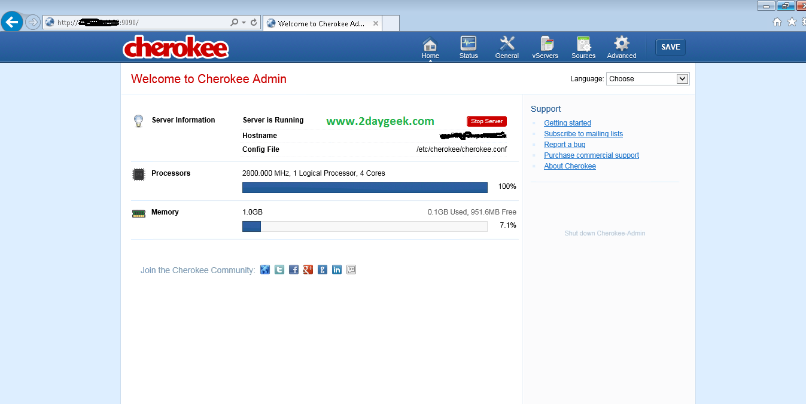This screenshot has height=404, width=806.
Task: Open Subscribe to mailing lists link
Action: coord(583,134)
